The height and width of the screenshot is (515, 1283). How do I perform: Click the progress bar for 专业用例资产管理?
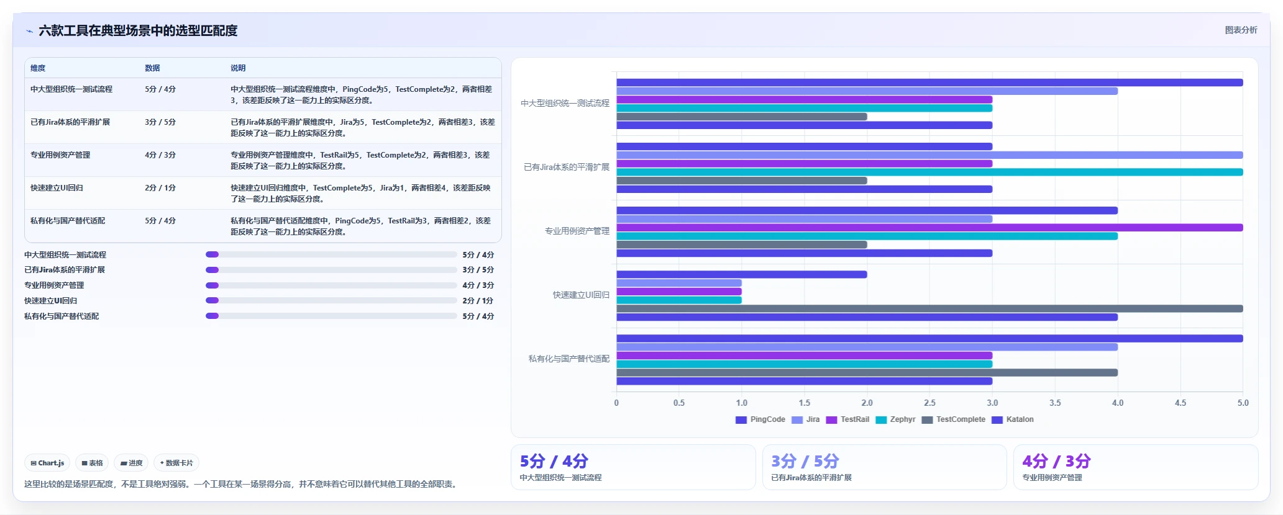coord(331,285)
